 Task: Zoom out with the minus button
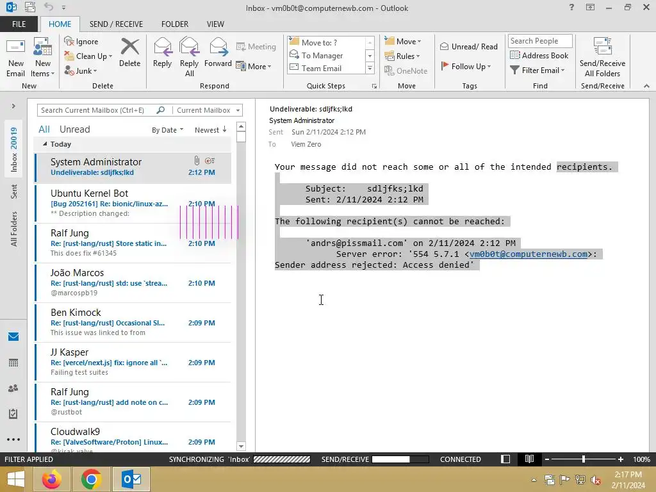tap(547, 459)
